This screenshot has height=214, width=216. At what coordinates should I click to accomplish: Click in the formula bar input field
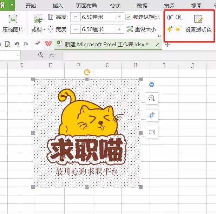[139, 55]
